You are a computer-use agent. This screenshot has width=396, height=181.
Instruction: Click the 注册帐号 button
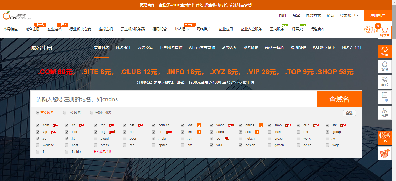point(378,15)
